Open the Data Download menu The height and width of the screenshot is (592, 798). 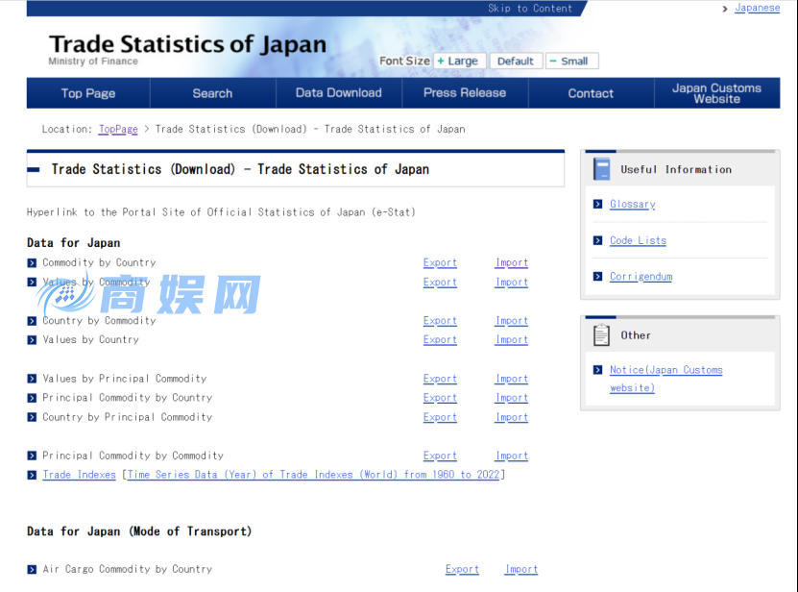click(338, 93)
